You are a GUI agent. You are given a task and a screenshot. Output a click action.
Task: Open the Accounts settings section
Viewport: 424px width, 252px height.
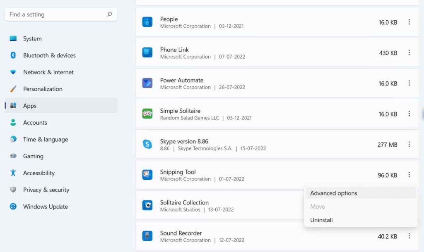pos(35,122)
